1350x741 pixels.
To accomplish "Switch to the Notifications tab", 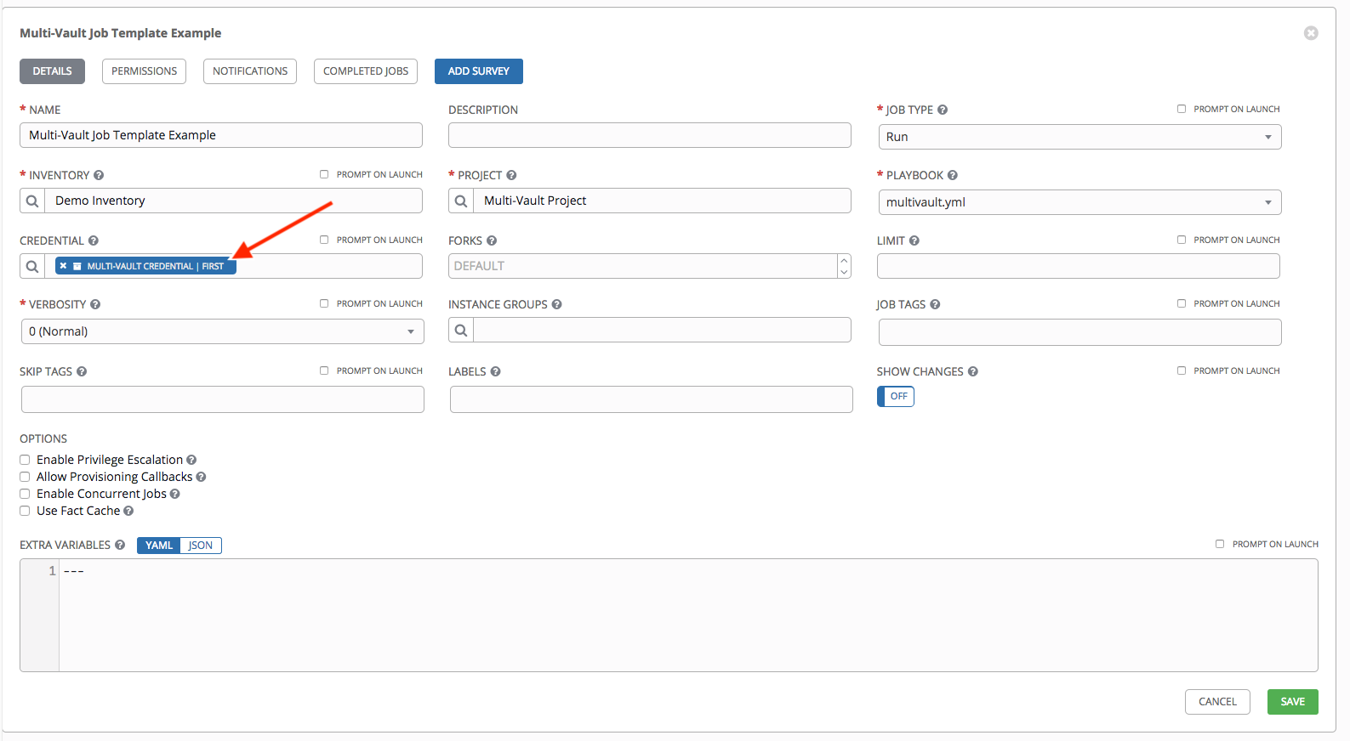I will coord(250,71).
